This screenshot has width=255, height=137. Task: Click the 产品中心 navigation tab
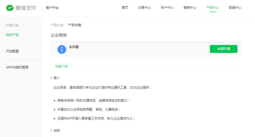213,8
